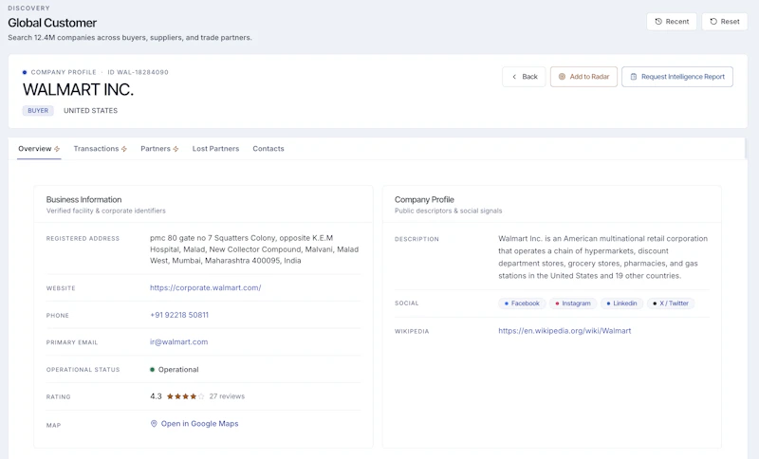This screenshot has height=459, width=759.
Task: Click the blue dot before COMPANY PROFILE
Action: tap(25, 73)
